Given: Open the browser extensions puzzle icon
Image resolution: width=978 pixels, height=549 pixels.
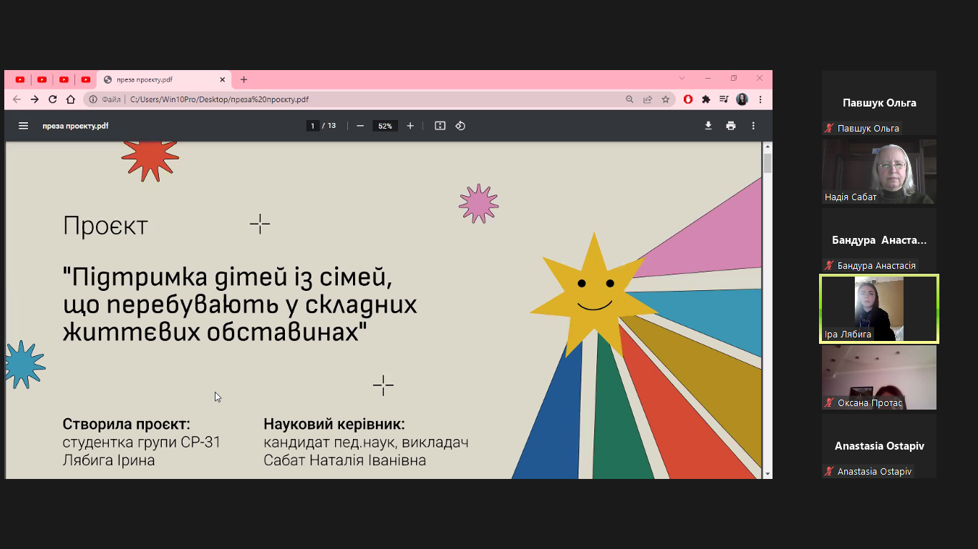Looking at the screenshot, I should click(x=706, y=99).
